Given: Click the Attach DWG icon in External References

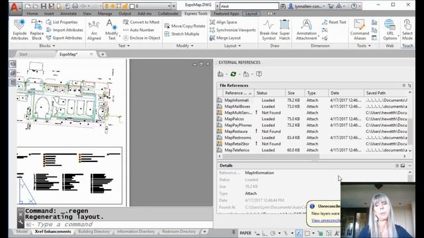Looking at the screenshot, I should tap(221, 74).
